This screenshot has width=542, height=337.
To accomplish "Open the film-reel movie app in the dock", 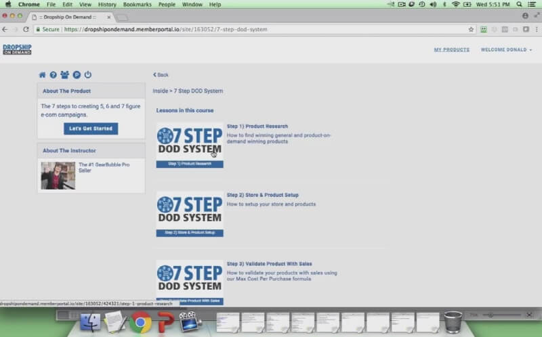I will pyautogui.click(x=190, y=321).
